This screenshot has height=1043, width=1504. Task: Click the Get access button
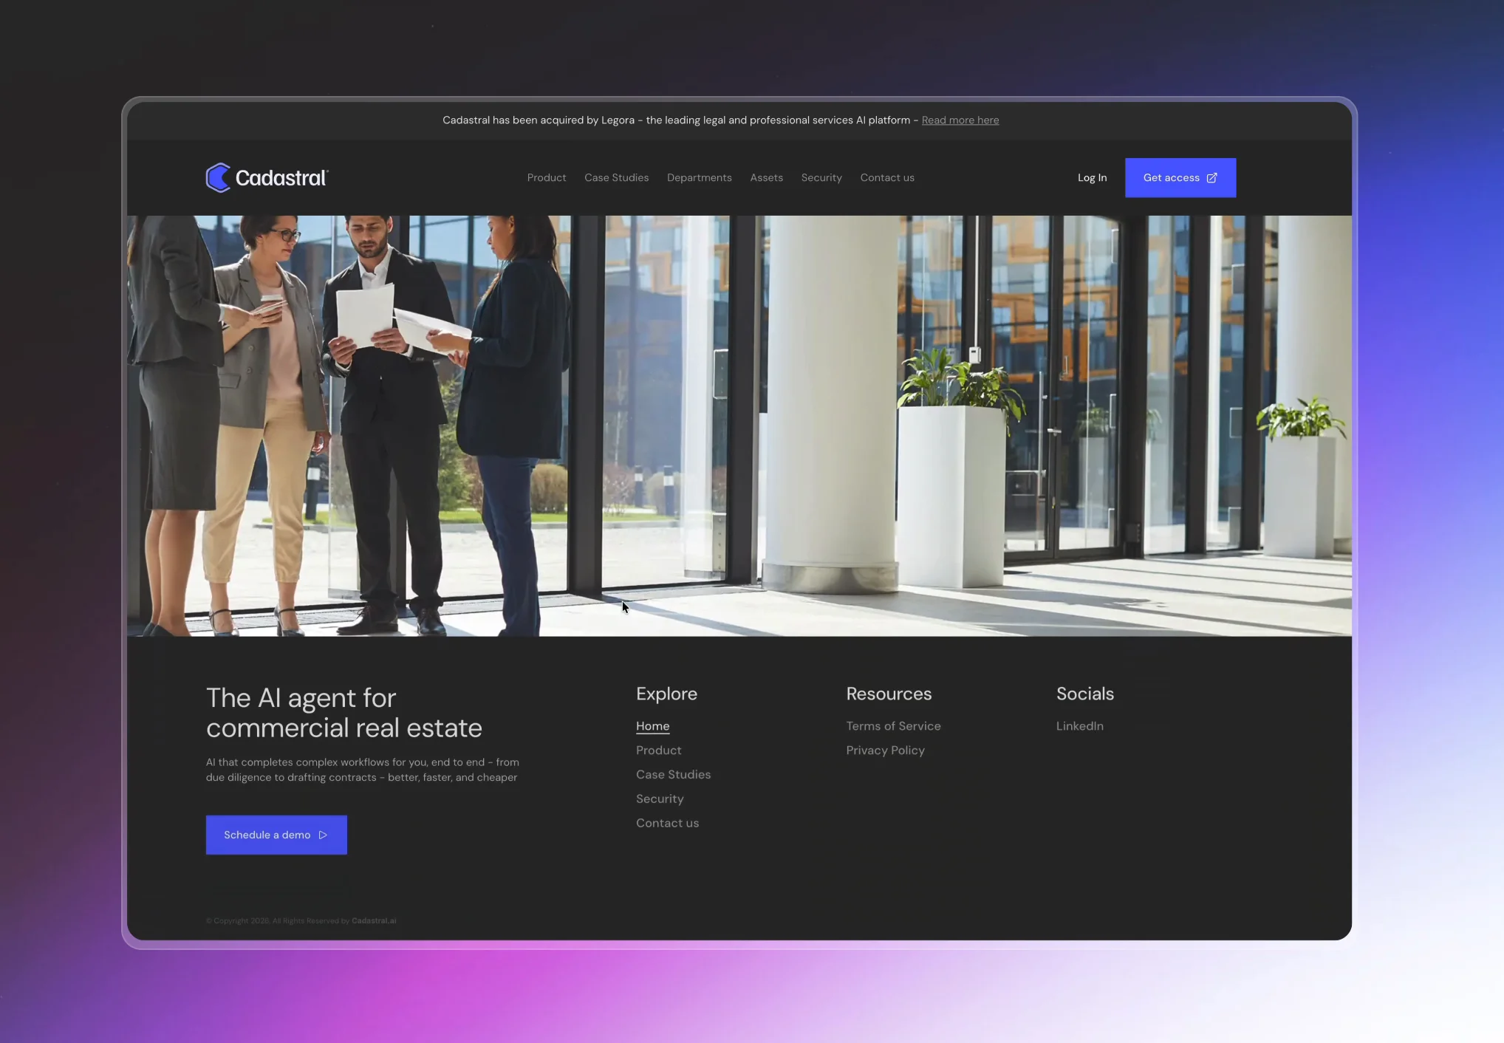click(x=1180, y=178)
